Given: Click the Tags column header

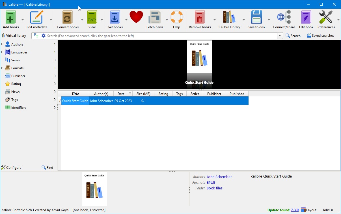Looking at the screenshot, I should (x=179, y=94).
